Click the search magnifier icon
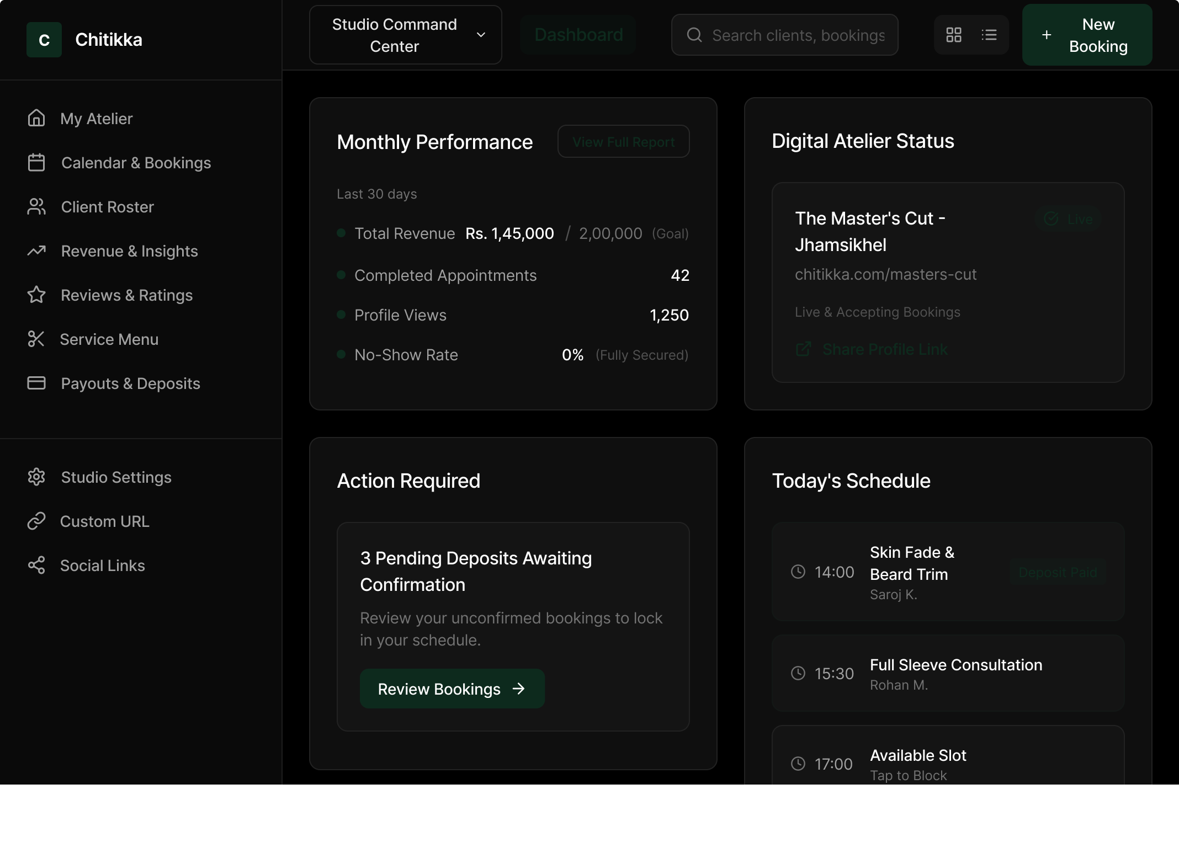The image size is (1179, 864). point(694,35)
